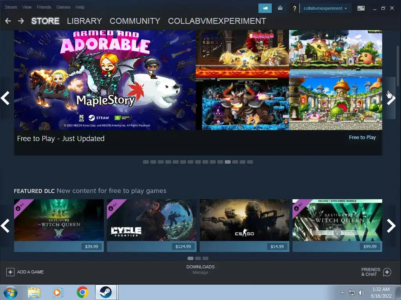
Task: Open Destiny 2 Witch Queen $39.99 card
Action: pos(59,225)
